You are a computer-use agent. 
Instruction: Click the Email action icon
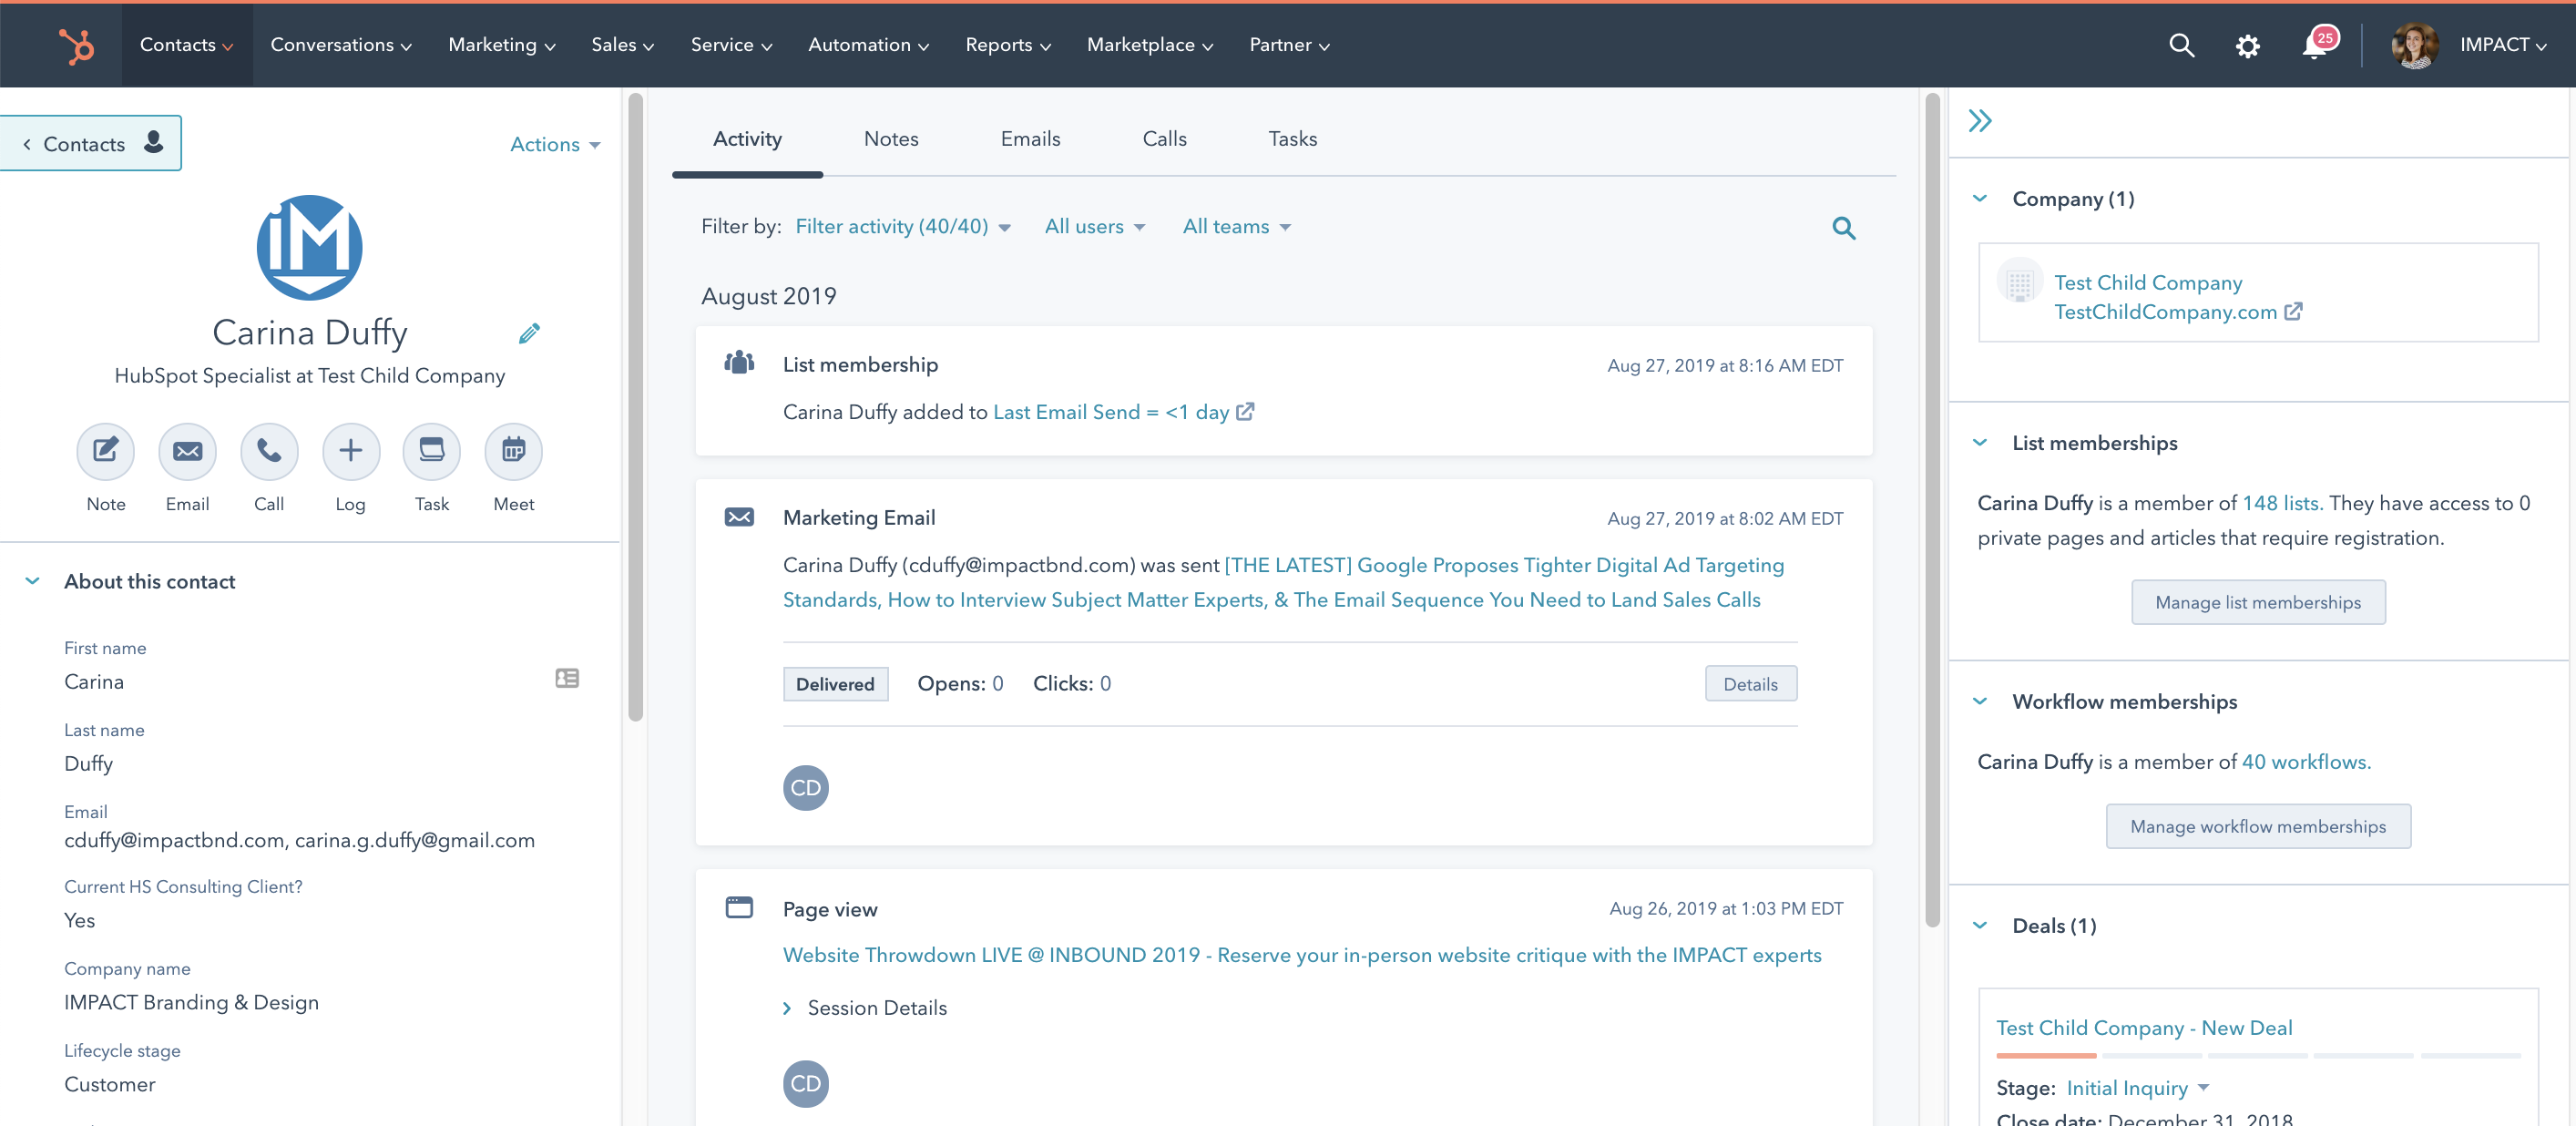(187, 451)
